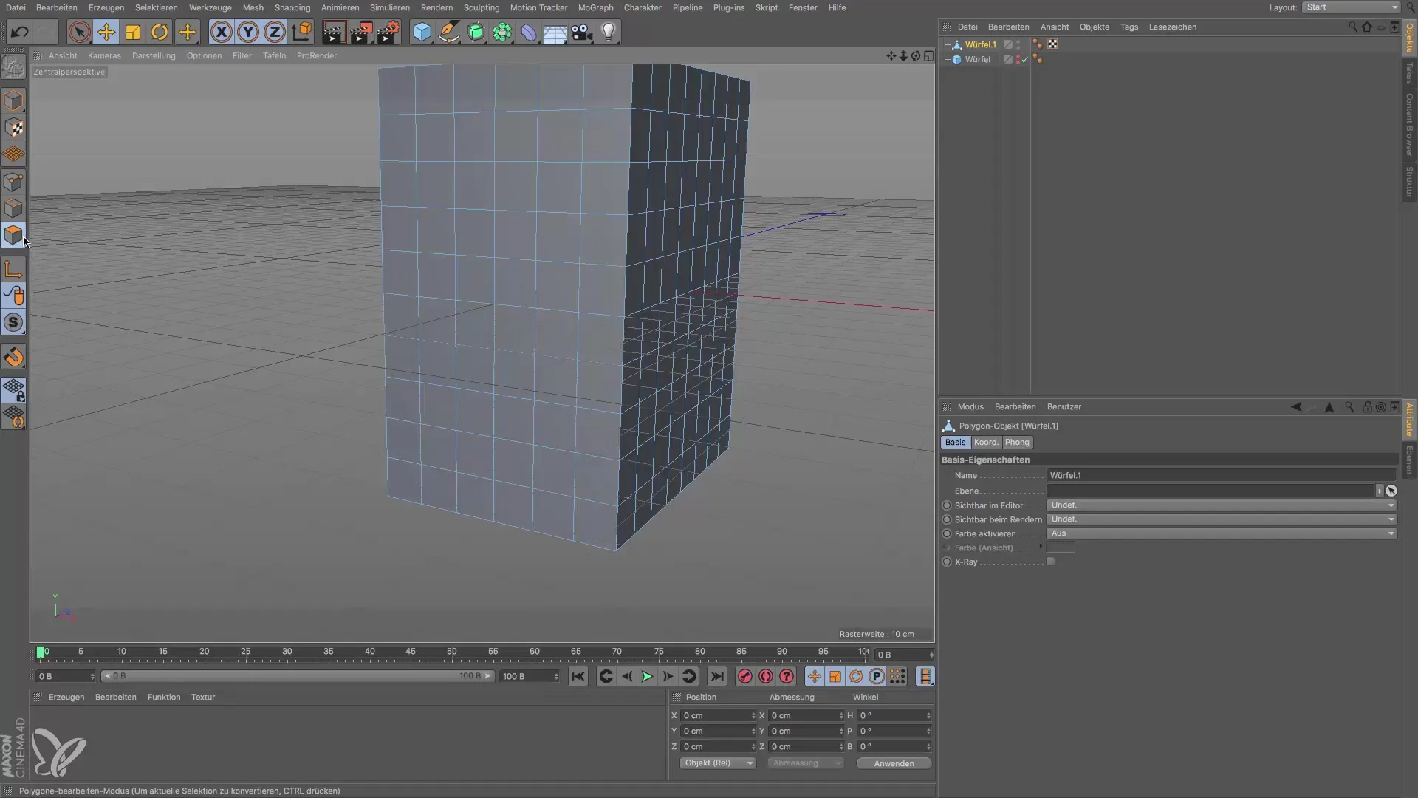Jump to animation start

578,676
